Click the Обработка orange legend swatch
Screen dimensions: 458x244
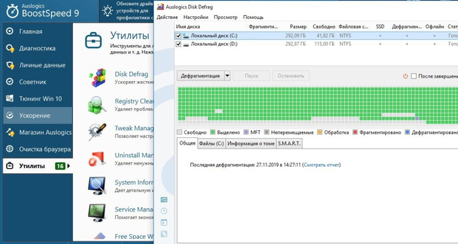pos(320,133)
